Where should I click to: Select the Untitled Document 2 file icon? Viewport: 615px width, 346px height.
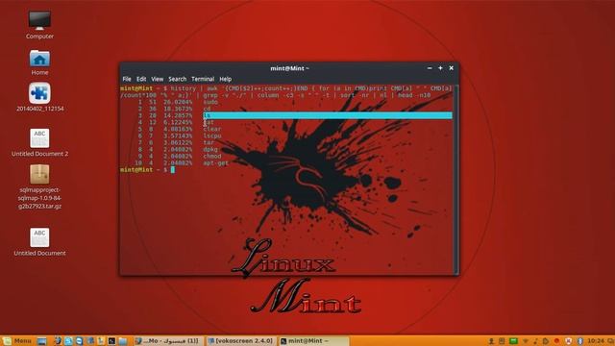[39, 138]
